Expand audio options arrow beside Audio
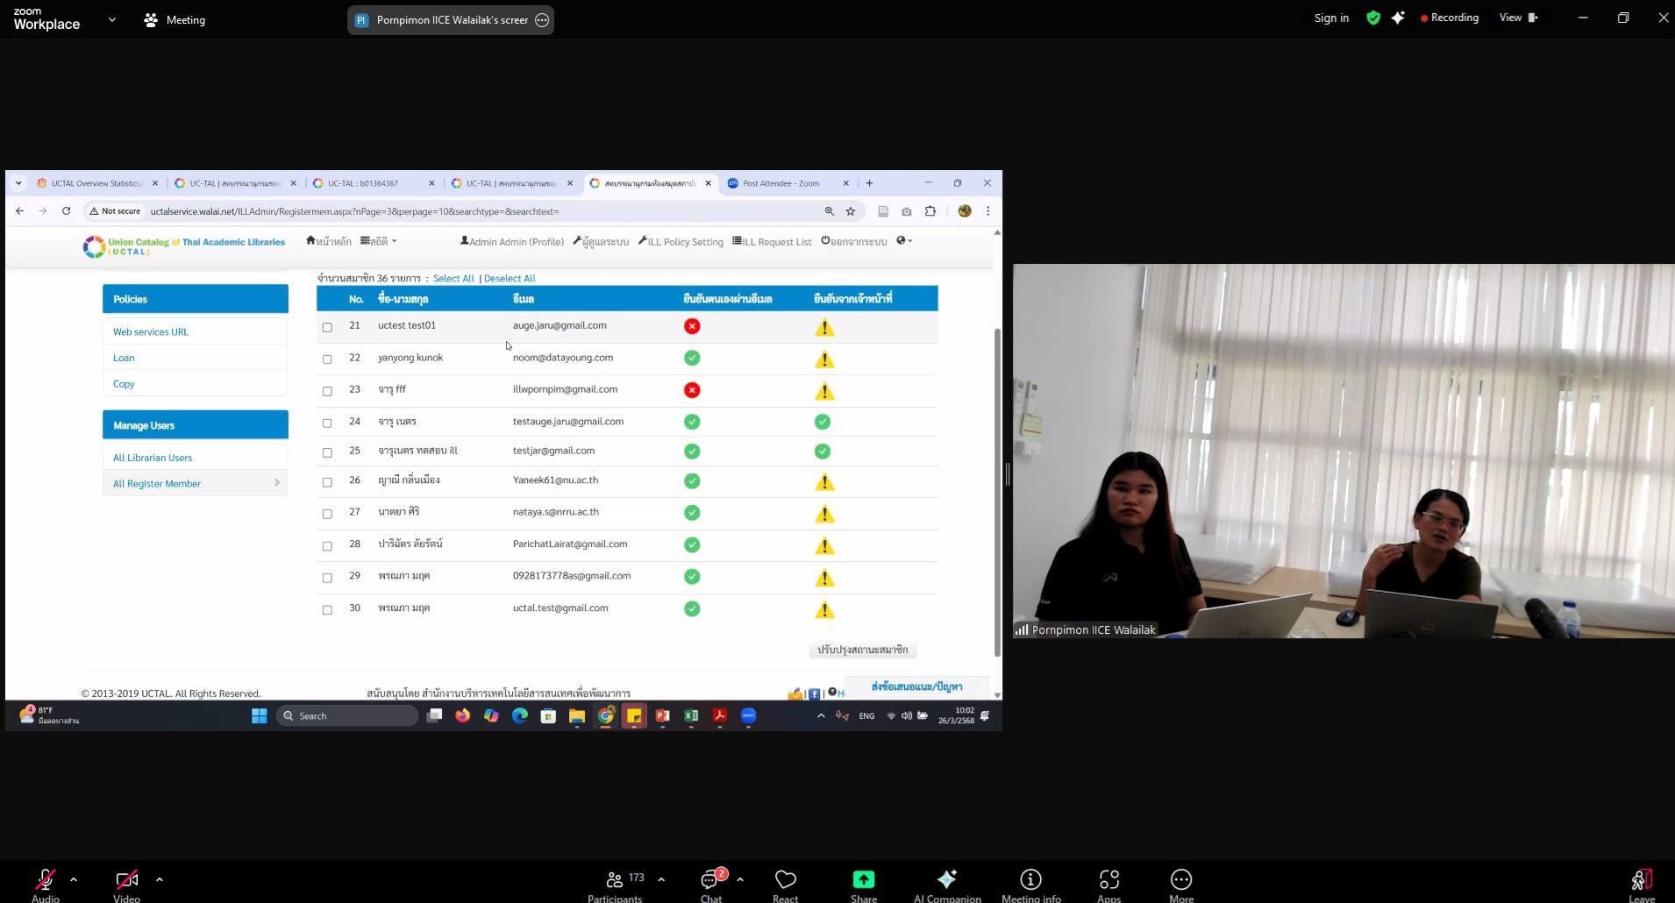1675x903 pixels. [74, 878]
